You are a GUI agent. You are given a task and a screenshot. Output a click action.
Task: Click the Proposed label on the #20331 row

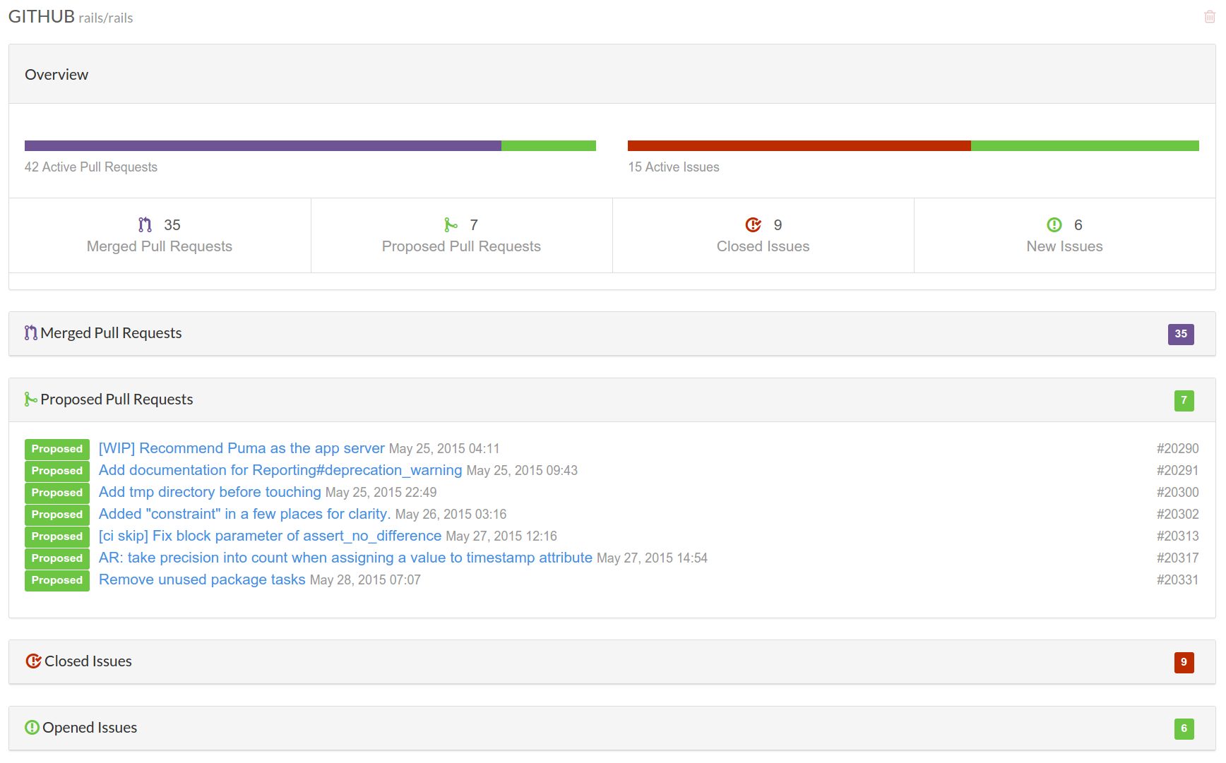coord(57,580)
